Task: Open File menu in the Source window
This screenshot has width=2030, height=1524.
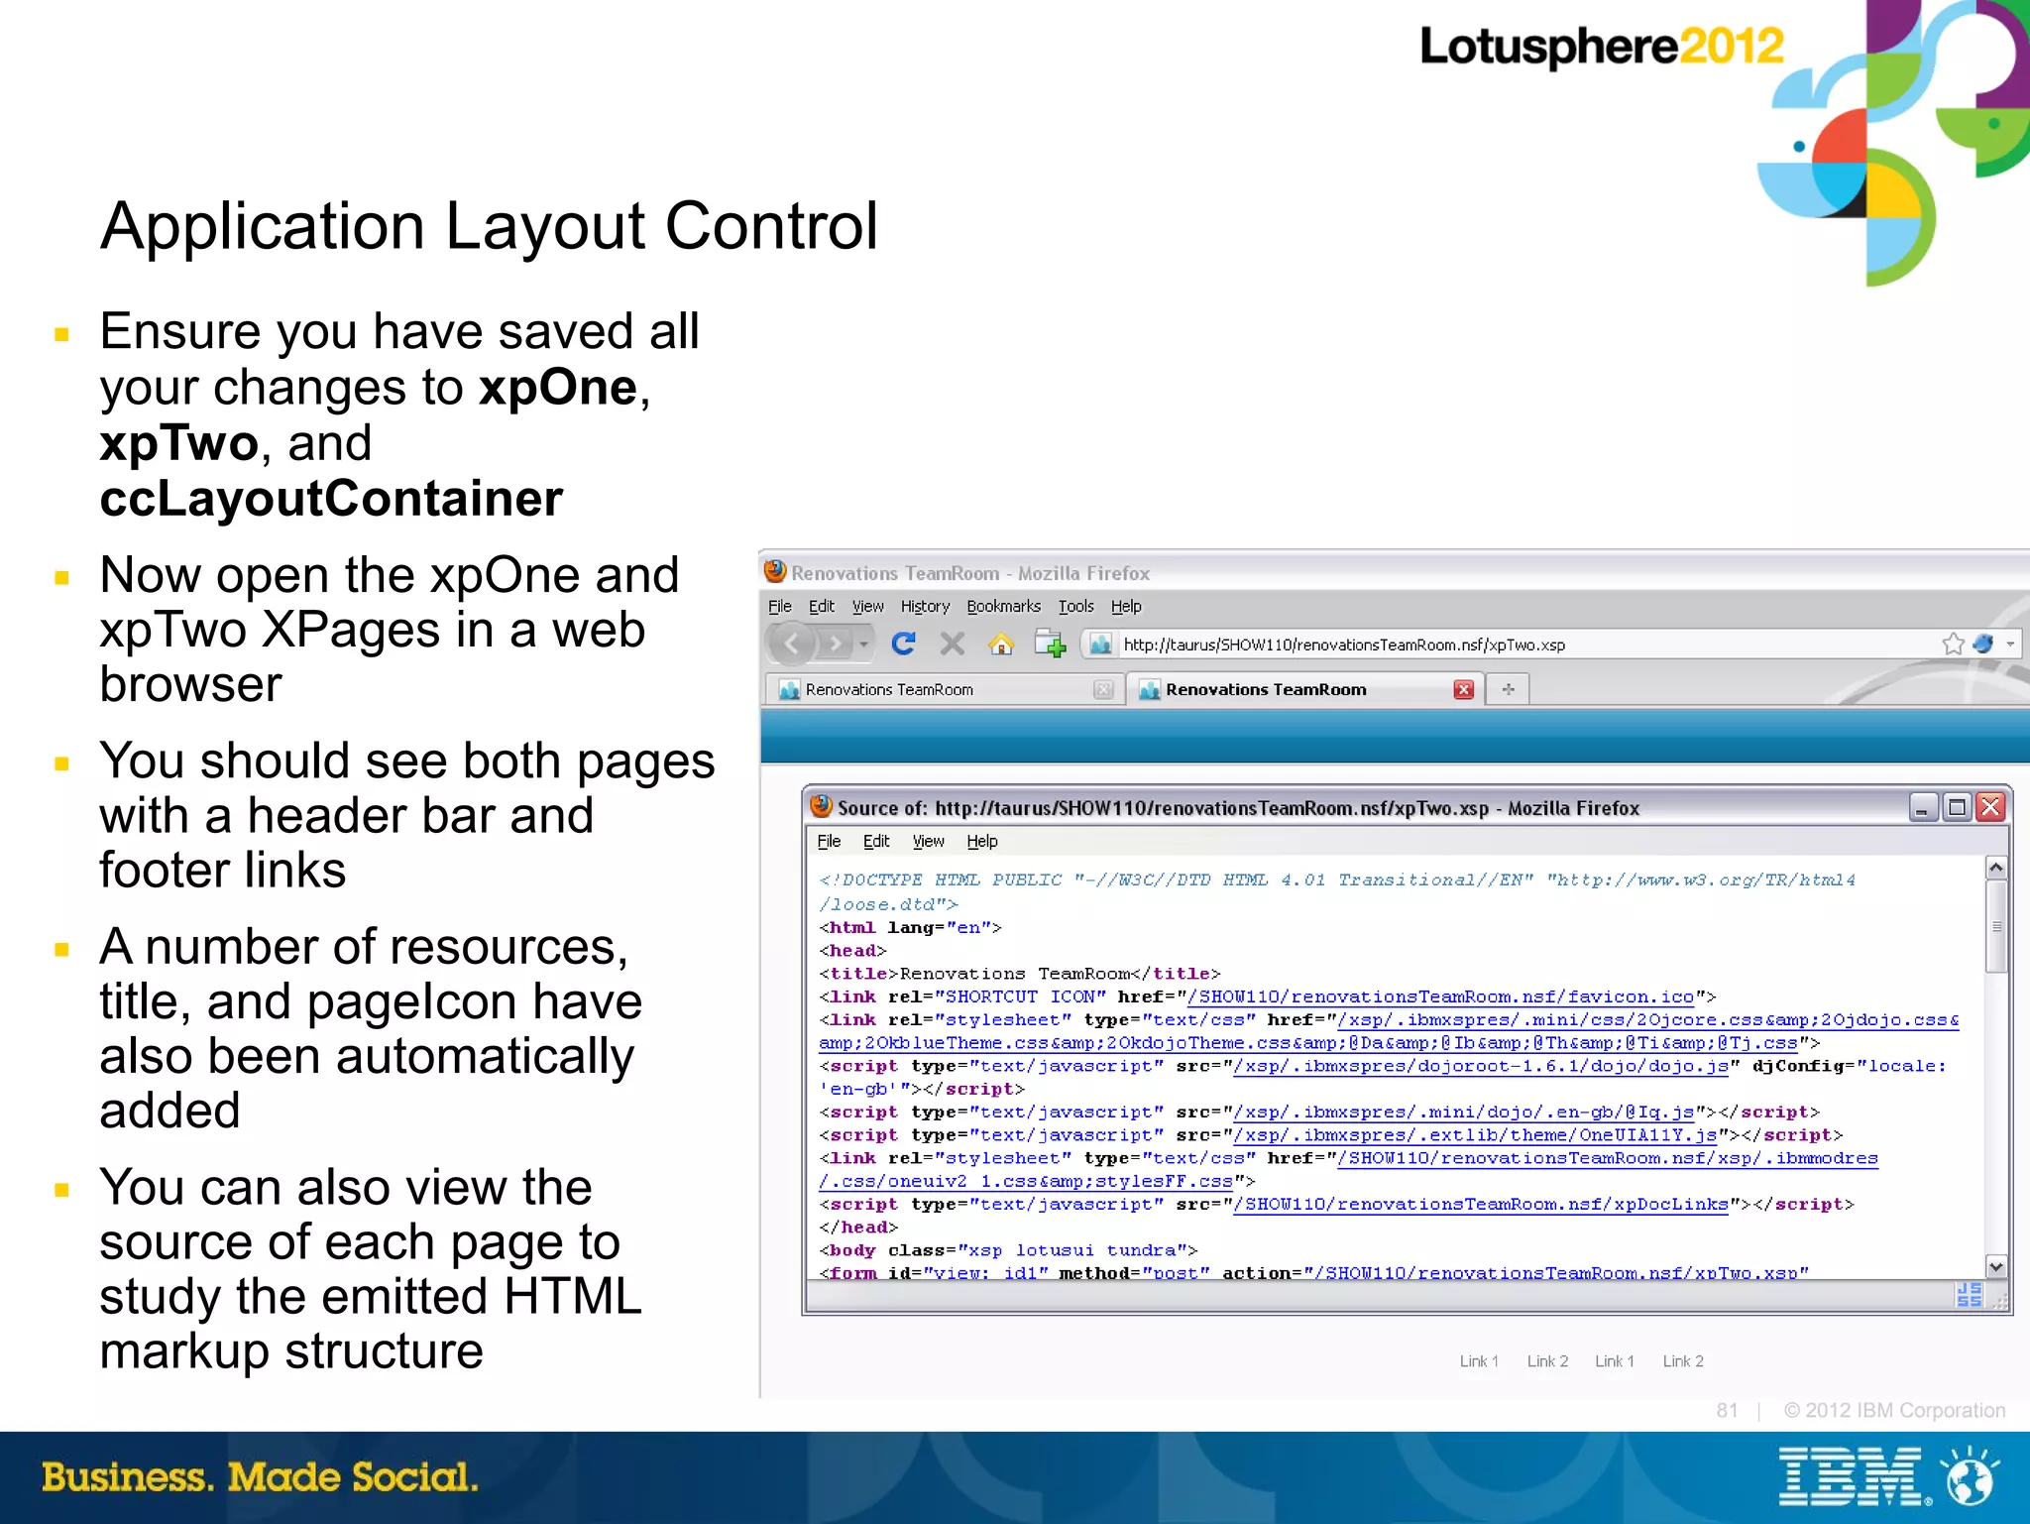Action: (829, 841)
